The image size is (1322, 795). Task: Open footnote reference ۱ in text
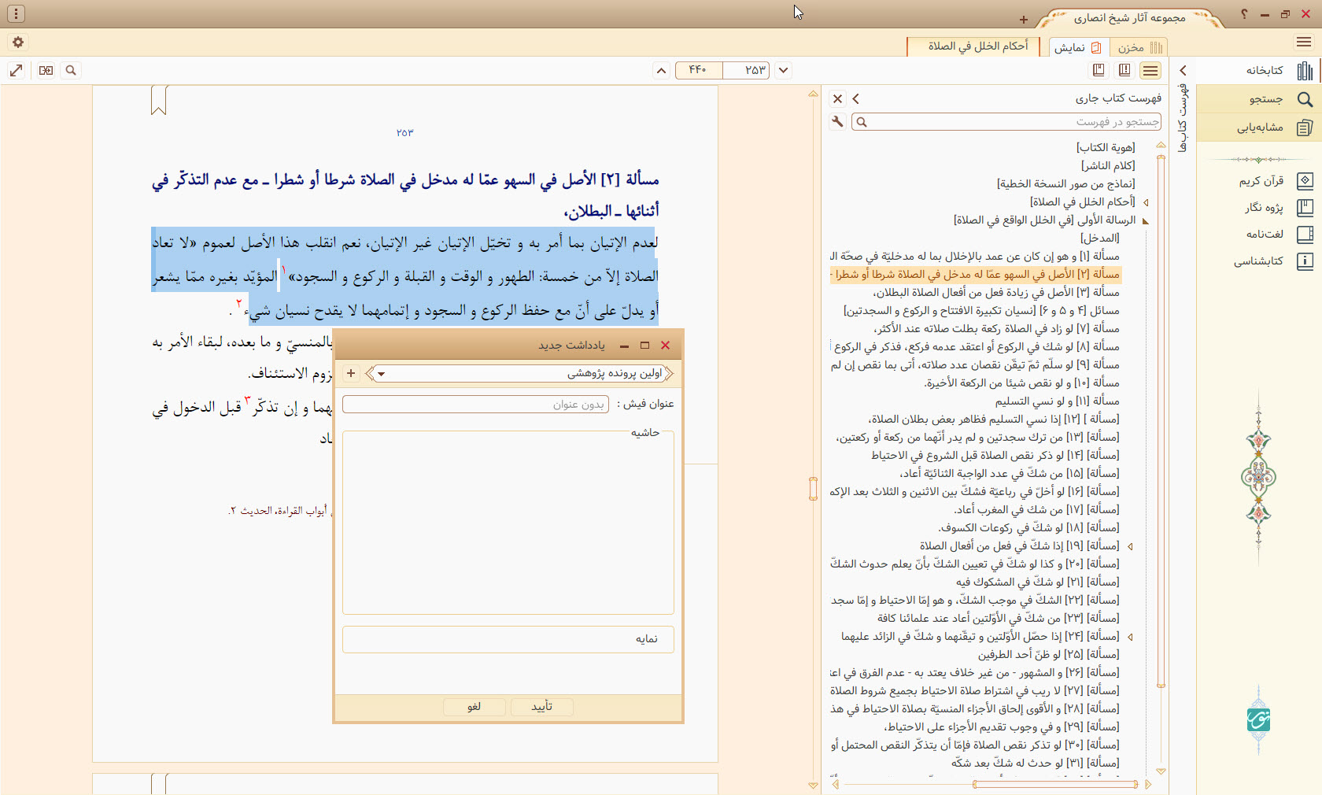[284, 270]
